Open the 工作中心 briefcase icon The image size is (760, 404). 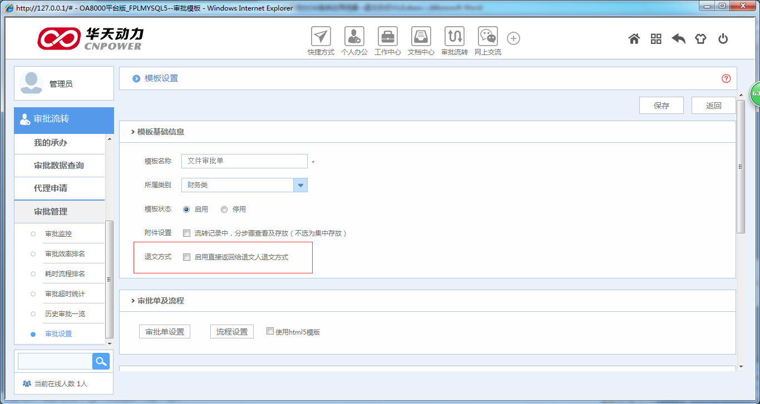pos(388,37)
